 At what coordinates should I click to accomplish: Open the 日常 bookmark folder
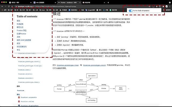click(56, 10)
